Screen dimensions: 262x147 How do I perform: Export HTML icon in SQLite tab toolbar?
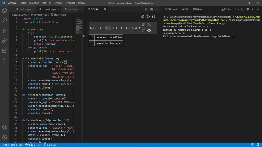[148, 16]
